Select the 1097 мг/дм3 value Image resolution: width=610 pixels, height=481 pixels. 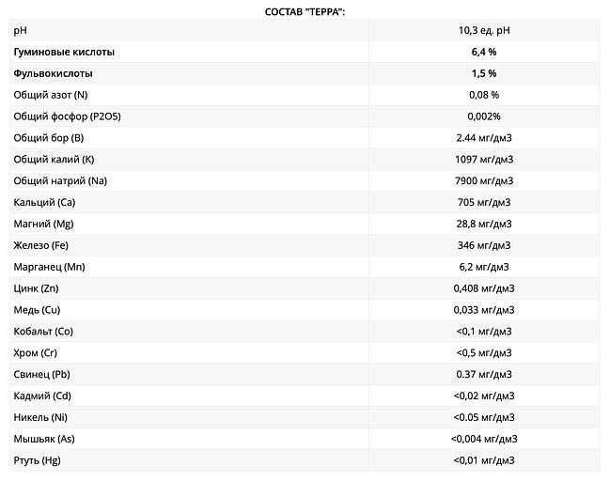pyautogui.click(x=484, y=160)
